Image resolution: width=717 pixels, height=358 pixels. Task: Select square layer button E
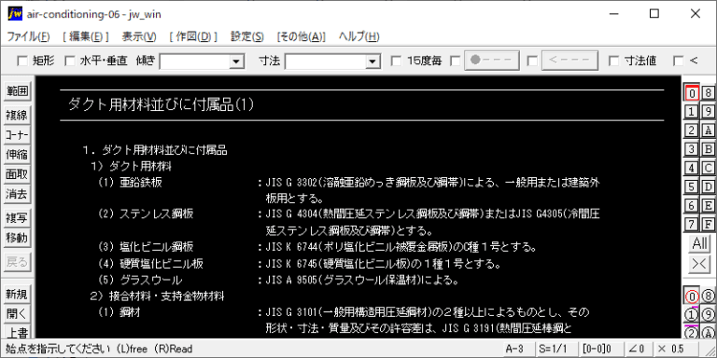click(708, 205)
